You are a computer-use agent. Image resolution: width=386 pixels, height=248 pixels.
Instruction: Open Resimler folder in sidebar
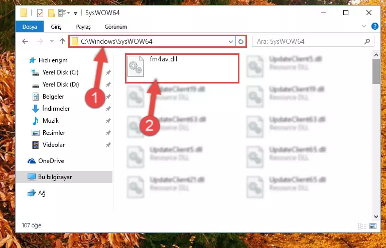(x=54, y=133)
